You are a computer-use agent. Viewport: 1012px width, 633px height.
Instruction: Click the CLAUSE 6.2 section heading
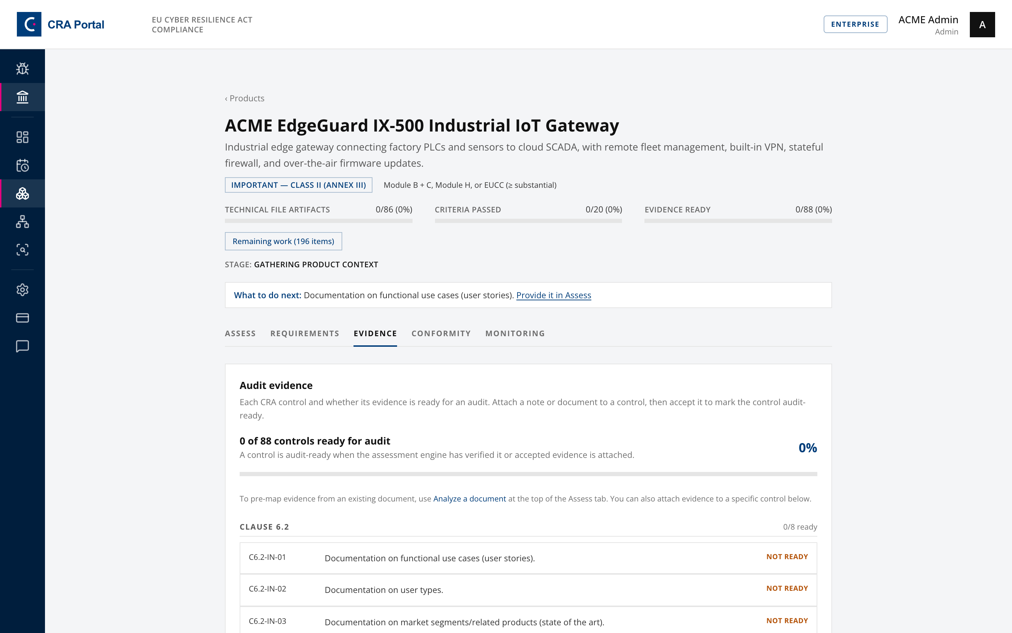264,527
